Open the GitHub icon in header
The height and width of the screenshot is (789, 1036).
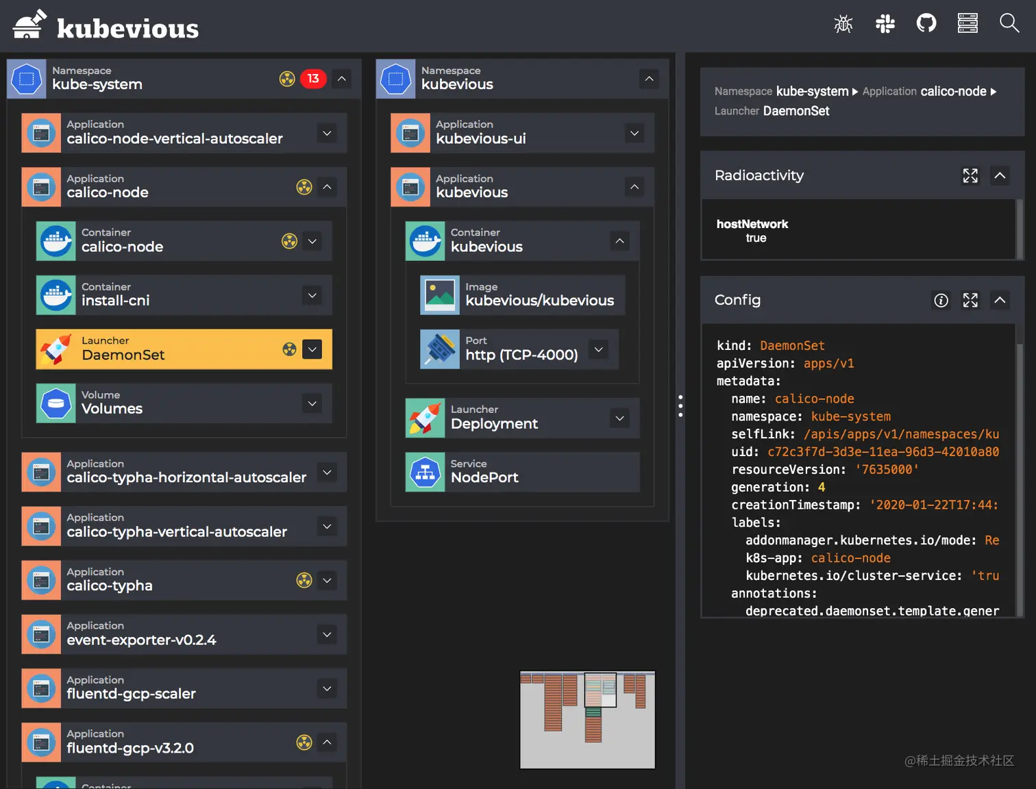[926, 23]
